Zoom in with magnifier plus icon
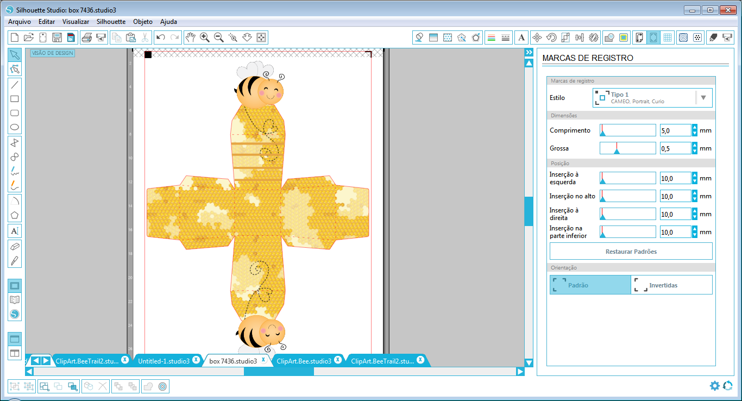This screenshot has height=401, width=742. click(205, 37)
